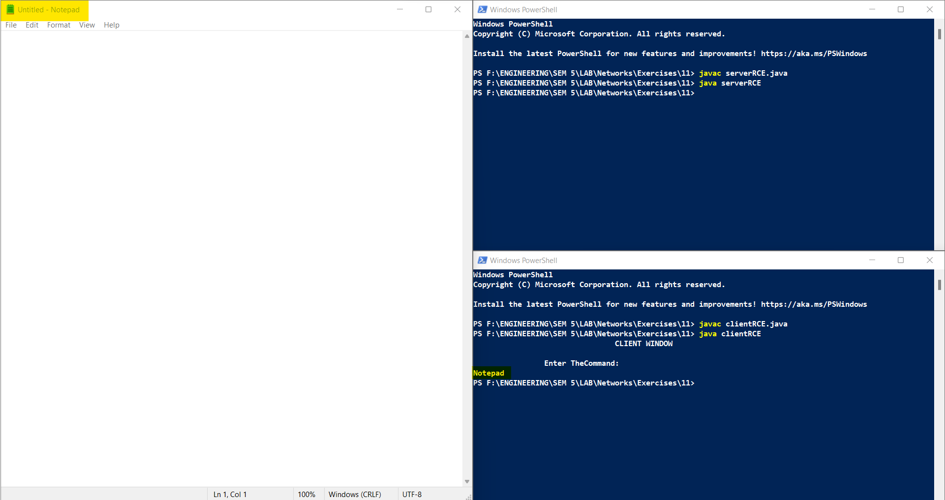Click the last empty prompt line in top PowerShell
This screenshot has width=945, height=500.
coord(584,93)
